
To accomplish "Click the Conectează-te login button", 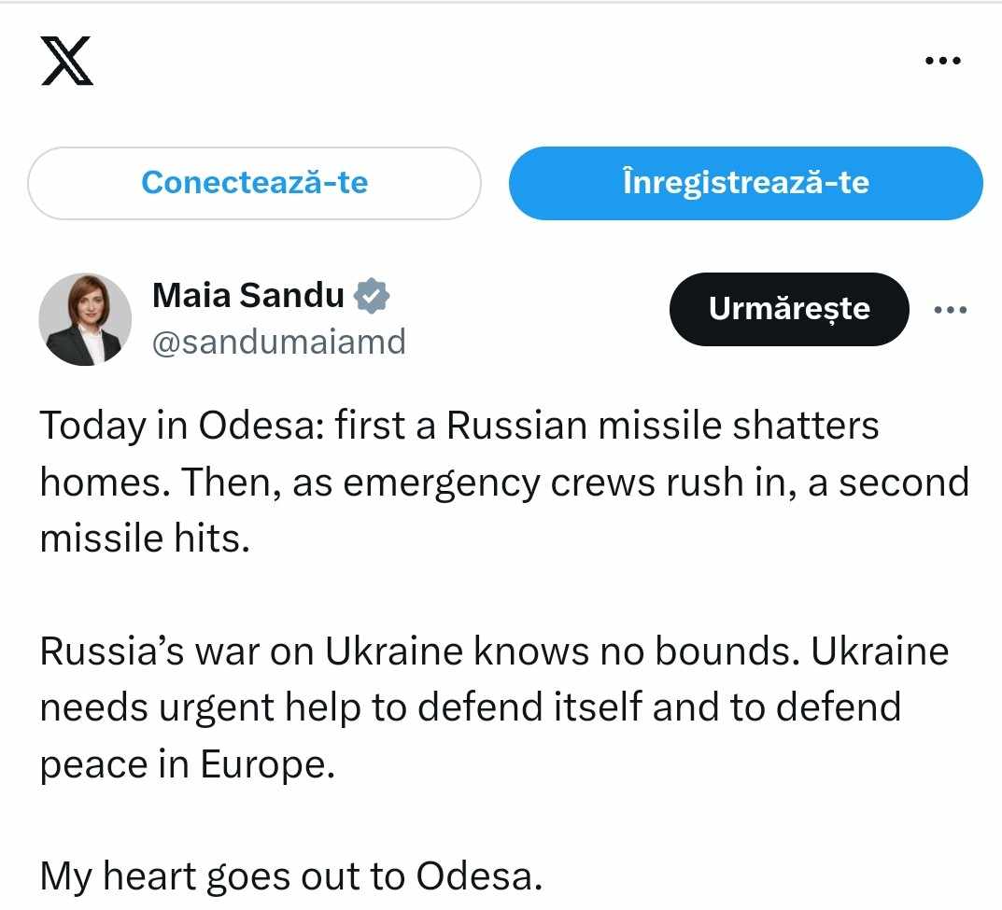I will point(254,183).
